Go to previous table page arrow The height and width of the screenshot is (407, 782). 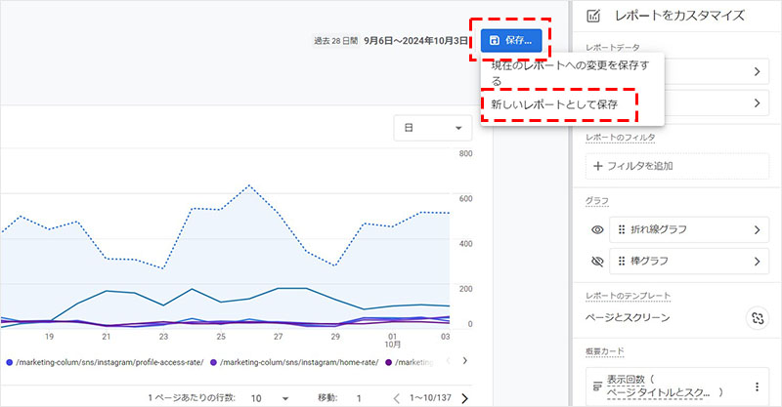pos(397,398)
